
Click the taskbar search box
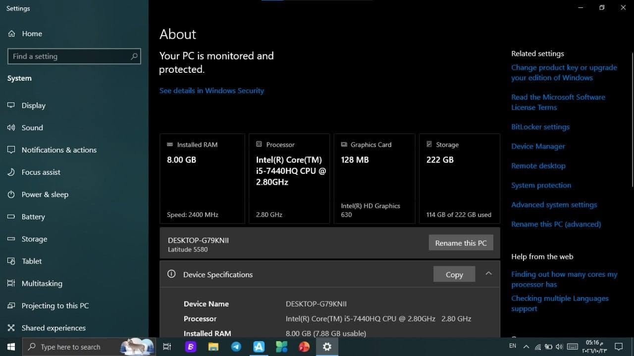coord(89,347)
